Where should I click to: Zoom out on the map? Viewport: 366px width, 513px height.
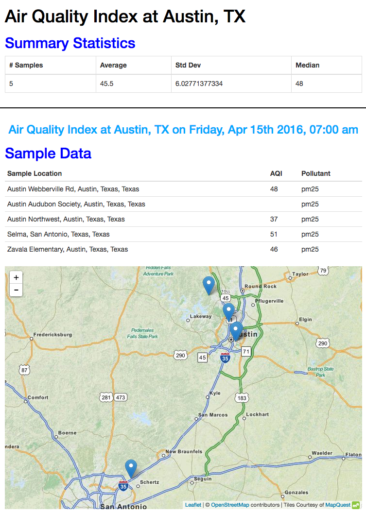pyautogui.click(x=16, y=290)
